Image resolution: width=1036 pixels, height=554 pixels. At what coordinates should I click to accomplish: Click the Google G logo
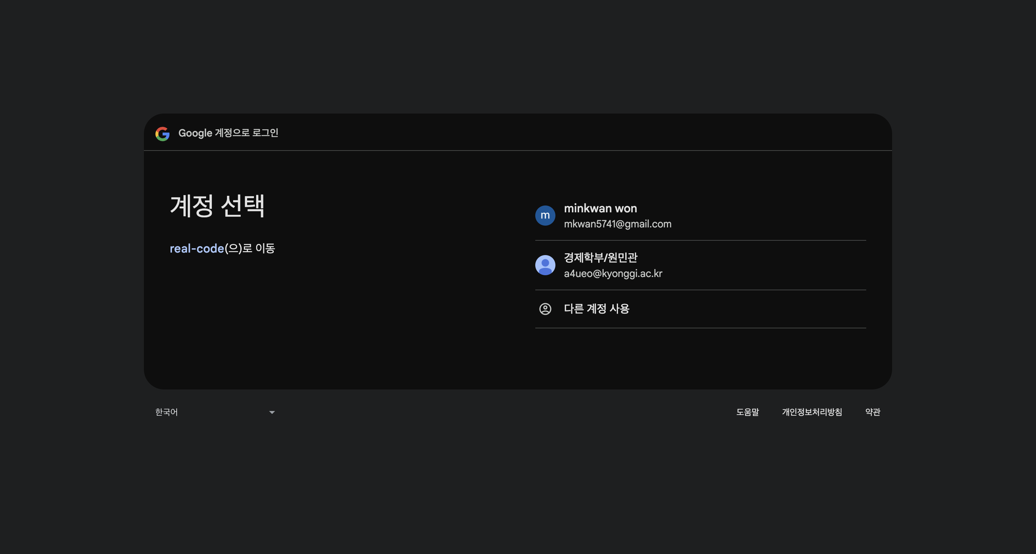click(163, 133)
